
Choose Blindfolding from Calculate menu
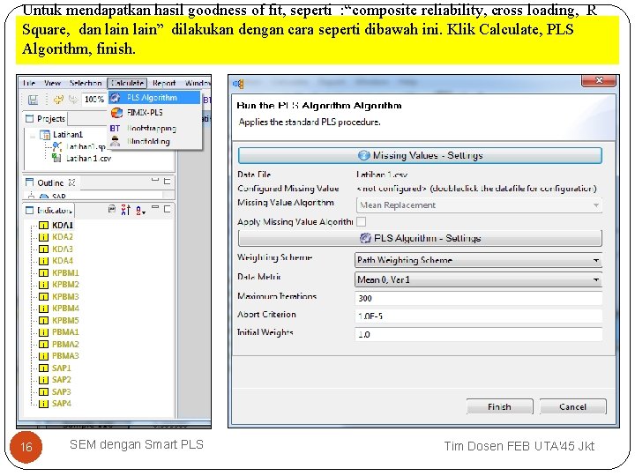click(154, 141)
